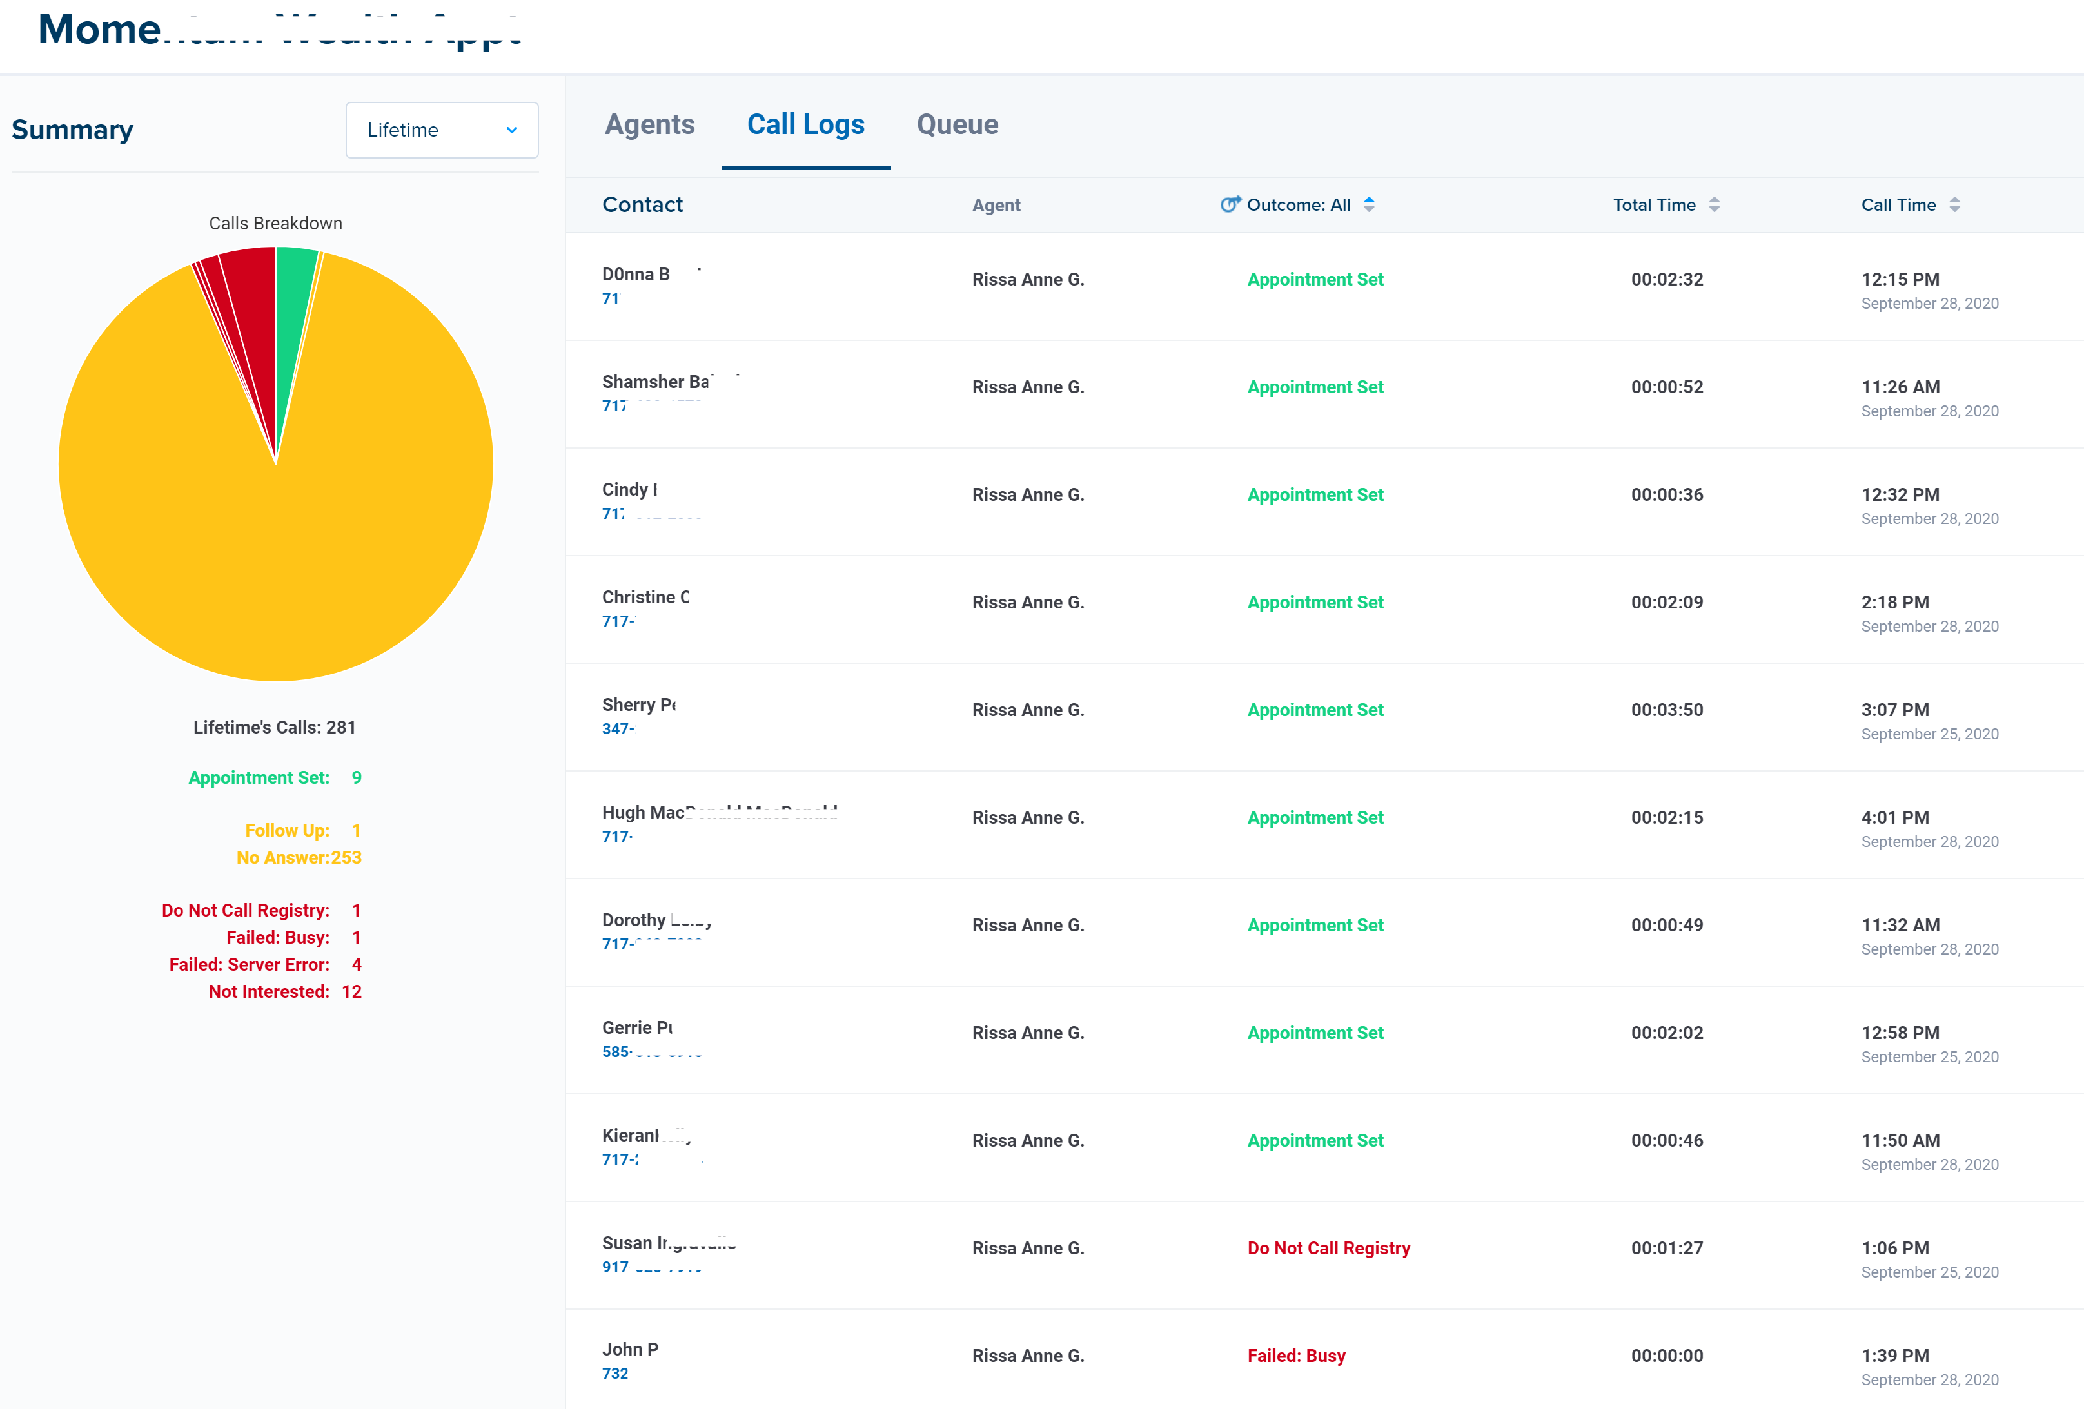2084x1409 pixels.
Task: Select the Call Logs tab
Action: [x=805, y=124]
